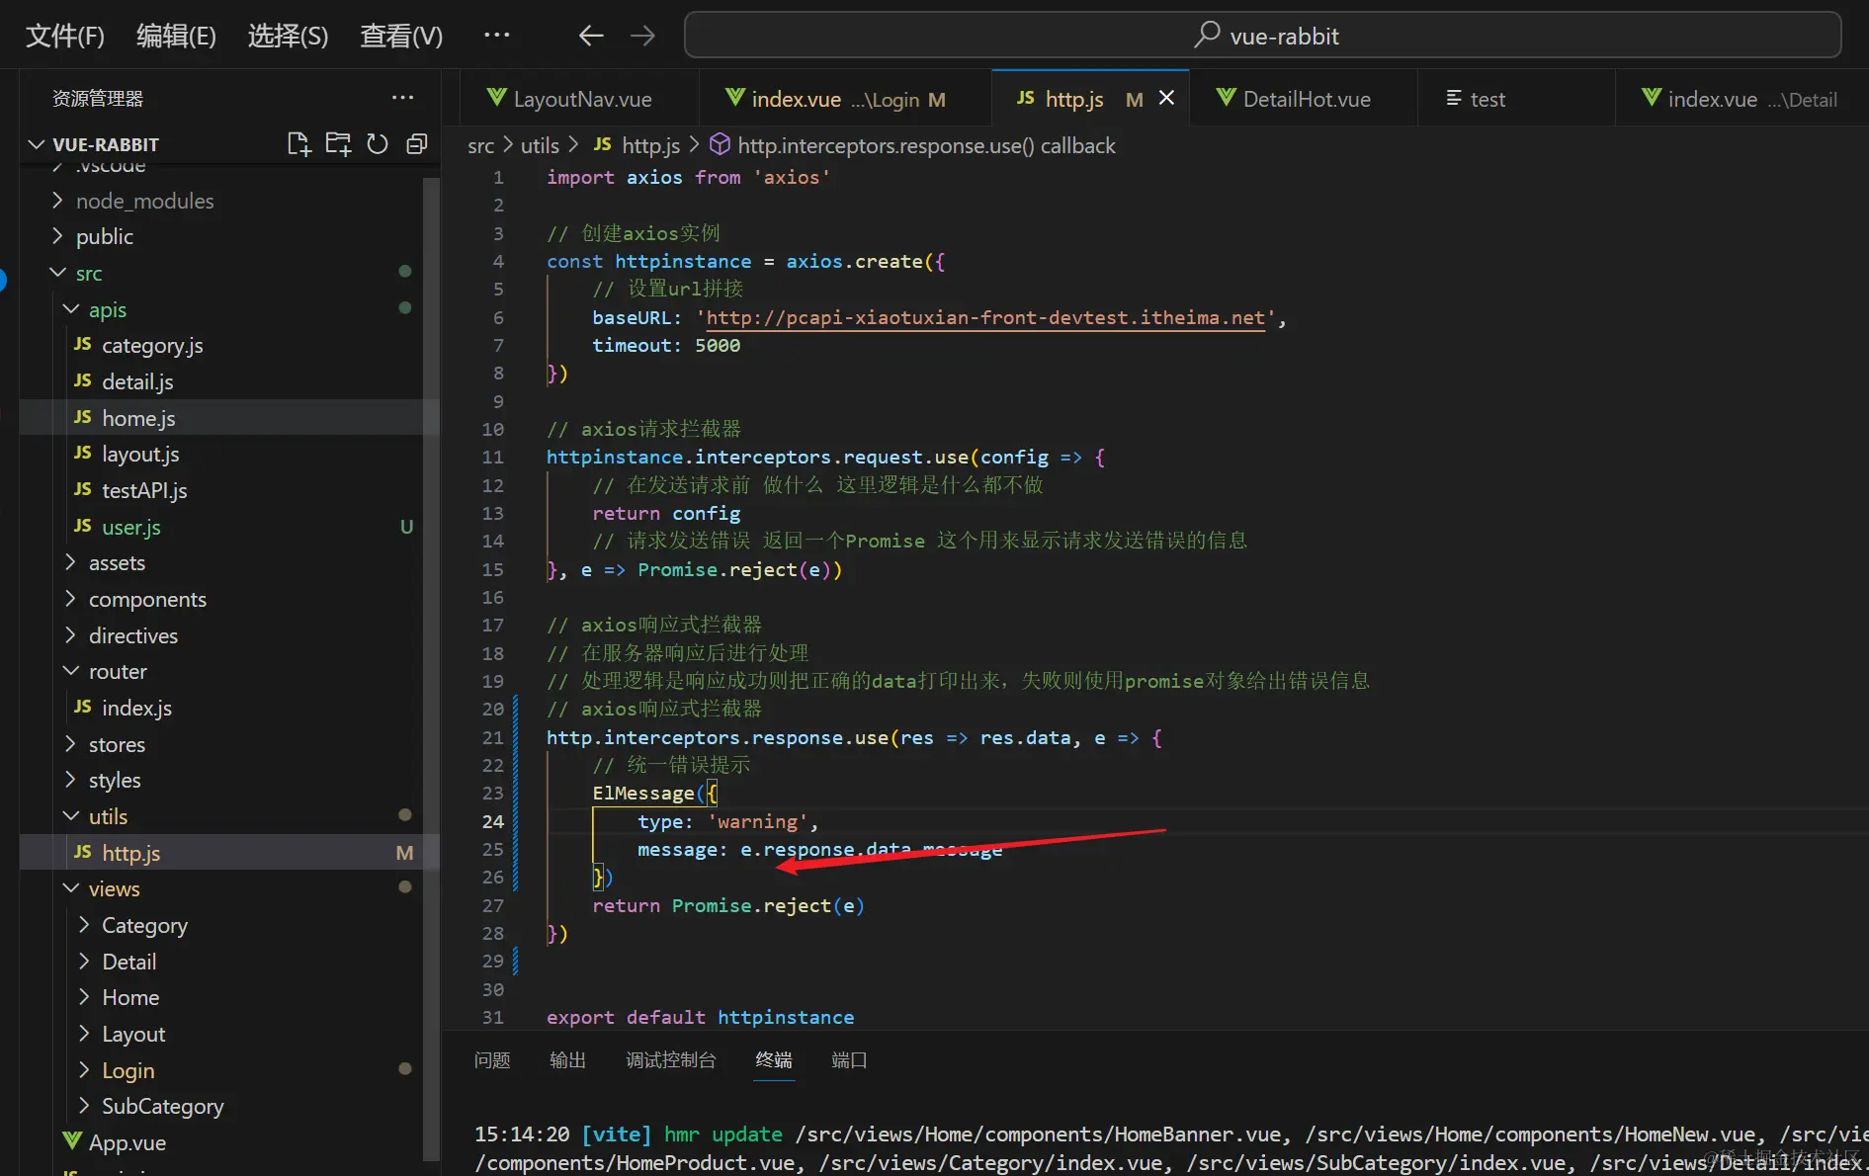Expand the Layout views folder

(x=133, y=1034)
